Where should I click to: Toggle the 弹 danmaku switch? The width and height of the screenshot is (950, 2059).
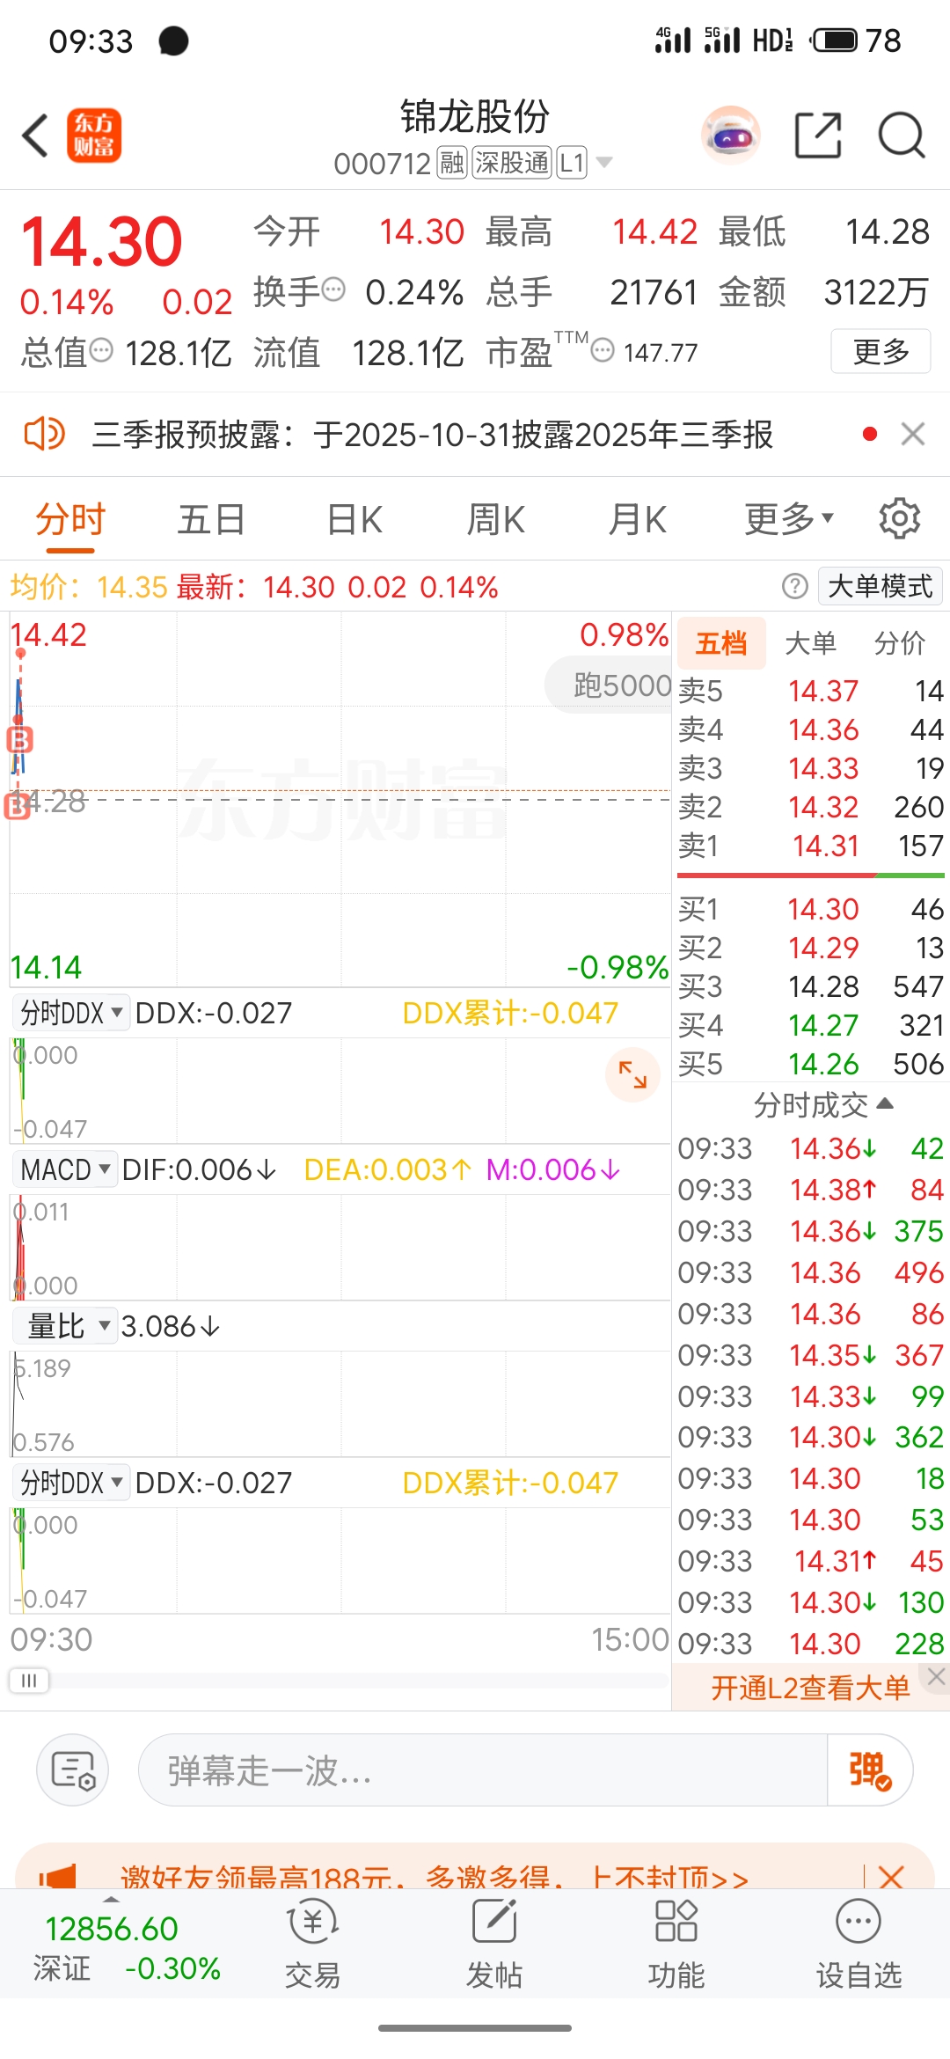(x=870, y=1770)
